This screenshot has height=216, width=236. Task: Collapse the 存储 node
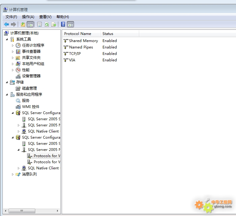7,82
